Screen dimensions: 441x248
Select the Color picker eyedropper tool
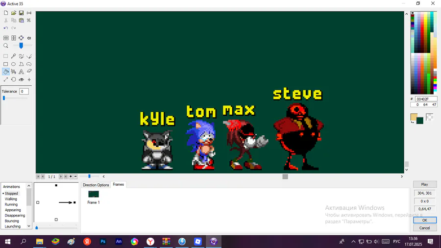tap(14, 56)
